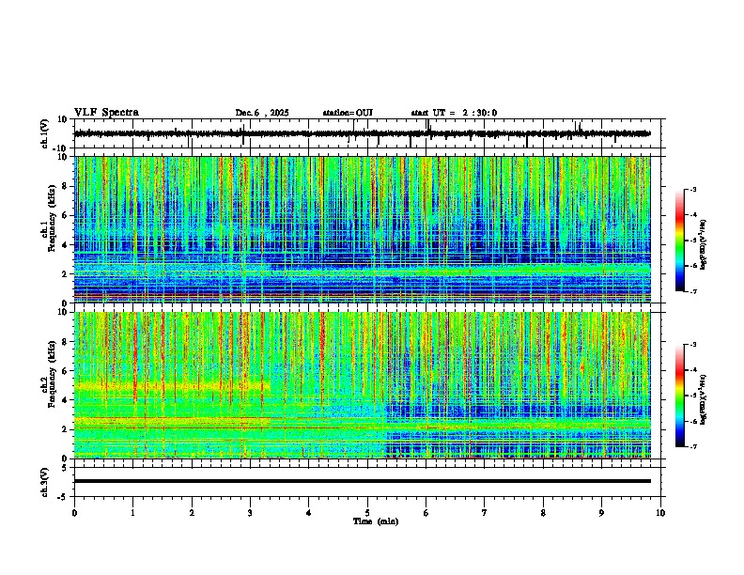The image size is (744, 575).
Task: Click time axis tick label '1'
Action: point(133,513)
